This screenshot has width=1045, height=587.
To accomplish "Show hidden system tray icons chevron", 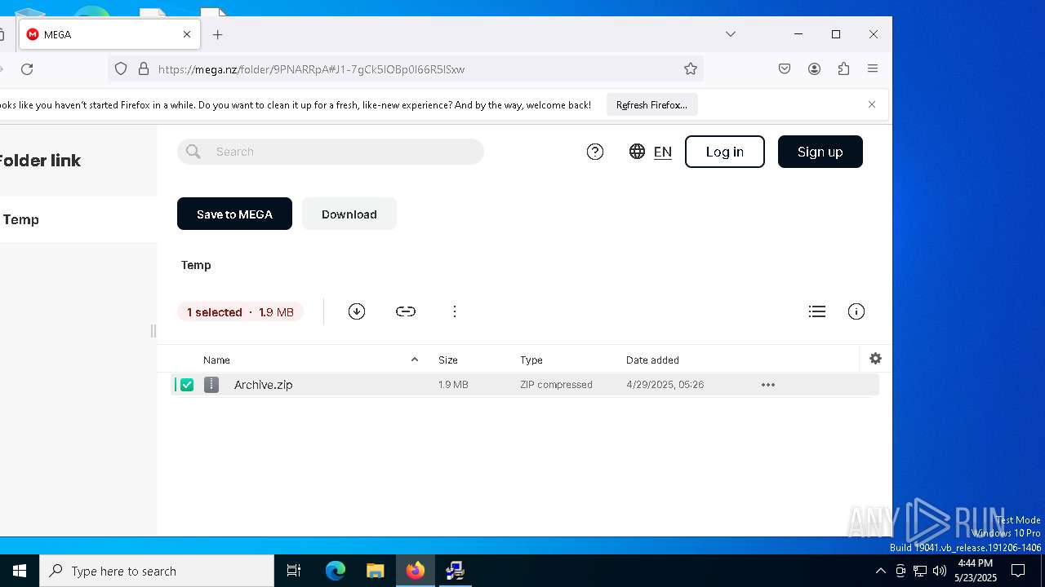I will [880, 571].
